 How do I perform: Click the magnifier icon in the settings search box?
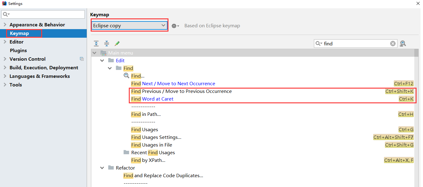point(6,14)
